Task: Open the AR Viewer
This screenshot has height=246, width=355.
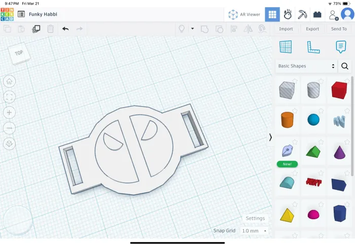Action: [244, 14]
